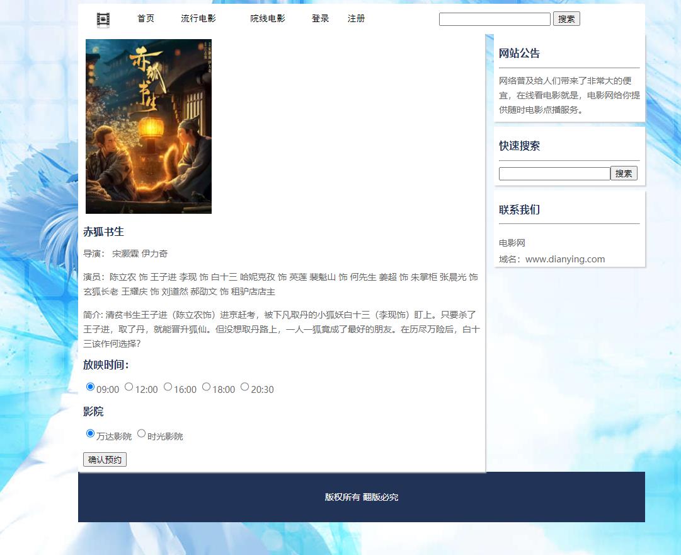
Task: Choose 时光影院 as the cinema
Action: [141, 434]
